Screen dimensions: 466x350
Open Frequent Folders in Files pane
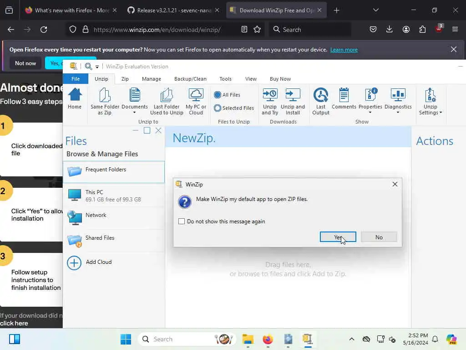click(114, 172)
